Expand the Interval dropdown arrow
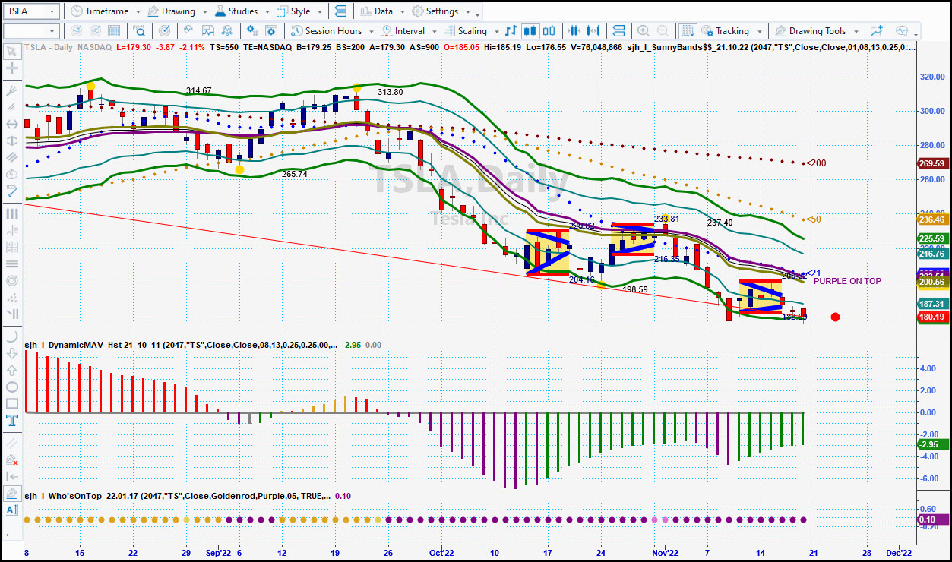This screenshot has height=562, width=952. [433, 32]
